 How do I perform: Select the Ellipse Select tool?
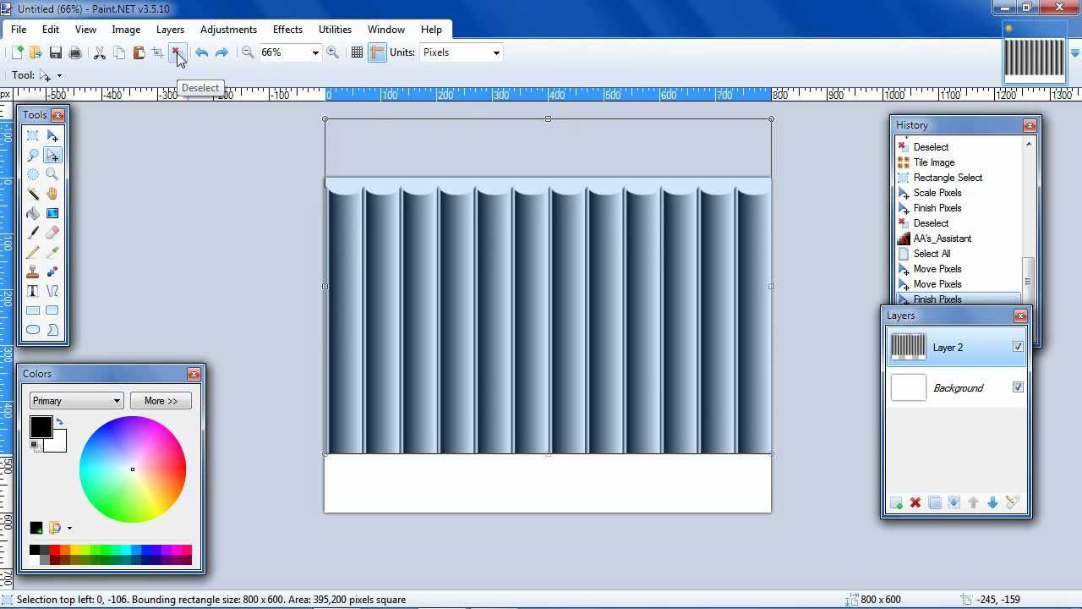click(x=33, y=174)
